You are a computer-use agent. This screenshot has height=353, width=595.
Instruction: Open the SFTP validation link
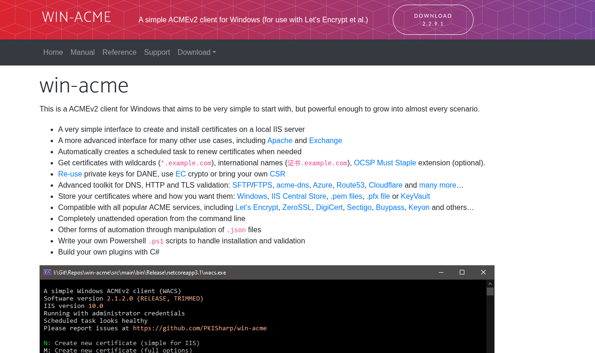242,185
